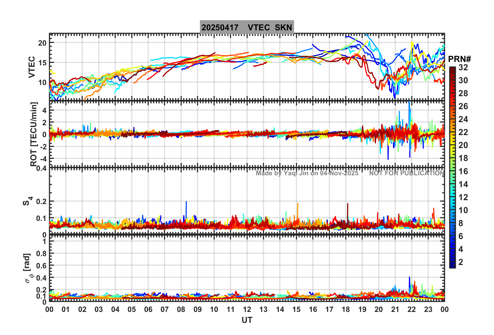Image resolution: width=494 pixels, height=335 pixels.
Task: Select UT axis tick label "03"
Action: click(x=99, y=309)
